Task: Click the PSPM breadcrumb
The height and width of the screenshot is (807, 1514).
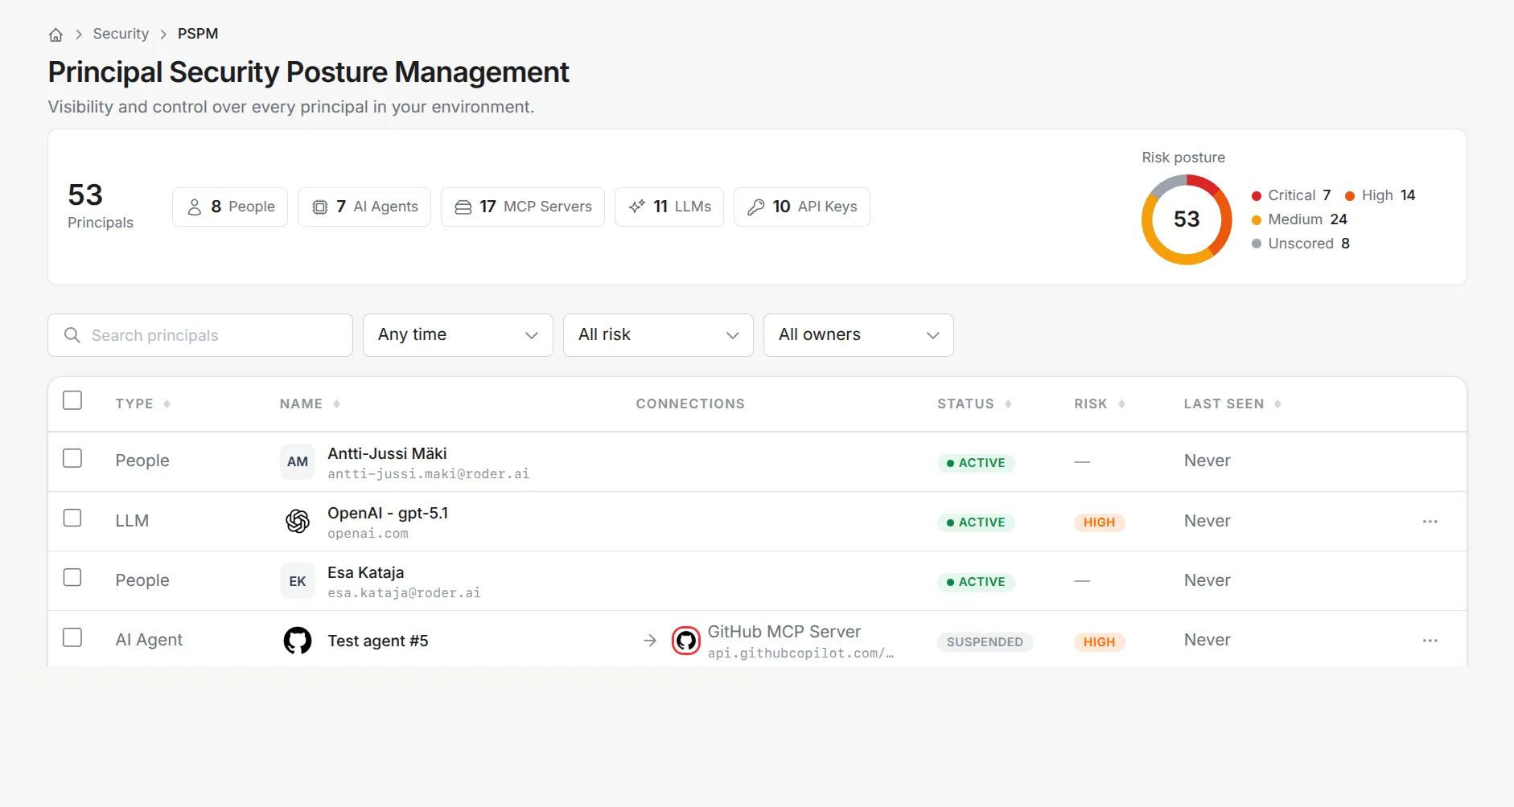Action: [x=198, y=34]
